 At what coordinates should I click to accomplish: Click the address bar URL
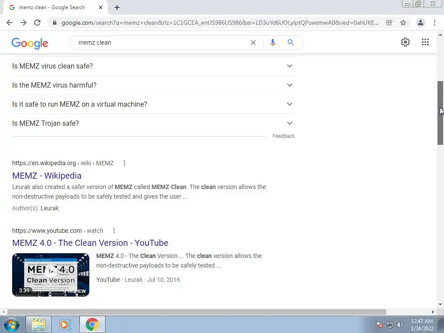[220, 23]
